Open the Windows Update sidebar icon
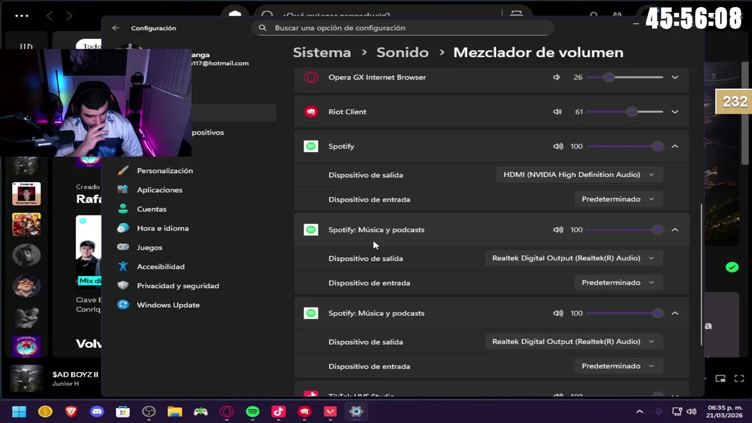Screen dimensions: 752x423 click(x=123, y=304)
